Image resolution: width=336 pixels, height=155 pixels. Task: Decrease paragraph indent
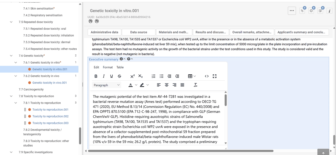point(169,76)
